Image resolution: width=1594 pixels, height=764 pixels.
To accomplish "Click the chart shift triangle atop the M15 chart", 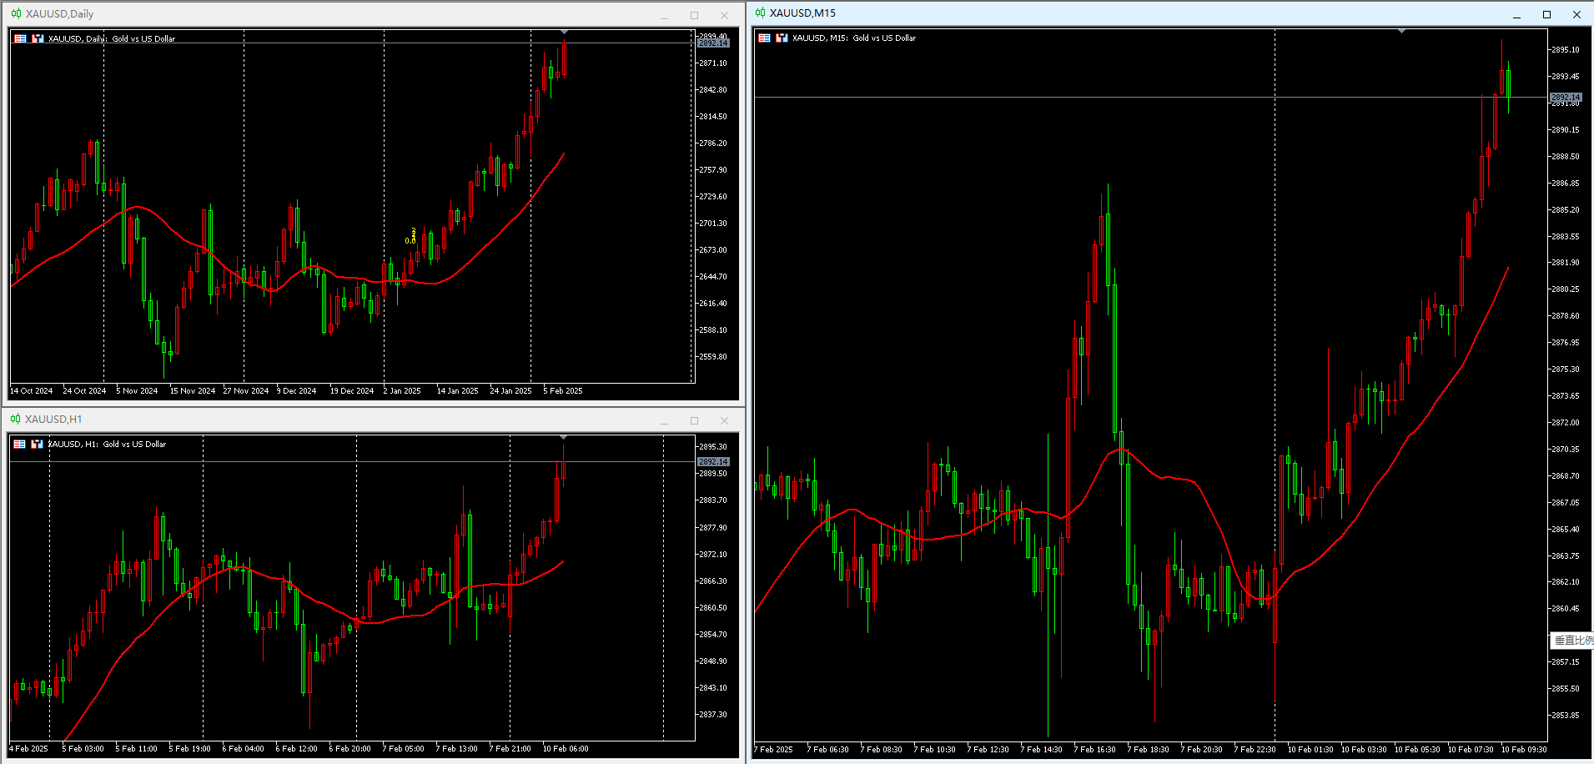I will (1401, 31).
